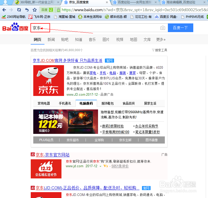Select 网页 search category

(38, 39)
